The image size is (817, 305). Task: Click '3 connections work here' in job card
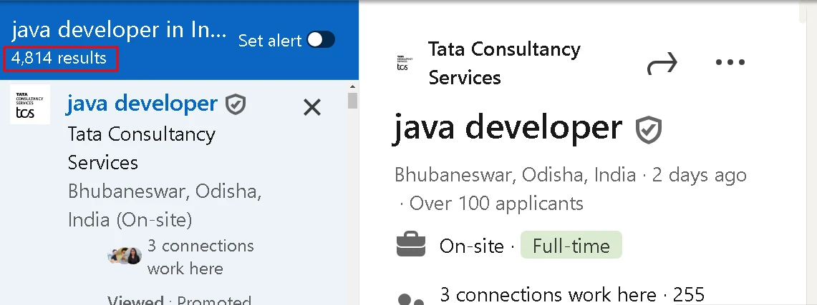200,256
